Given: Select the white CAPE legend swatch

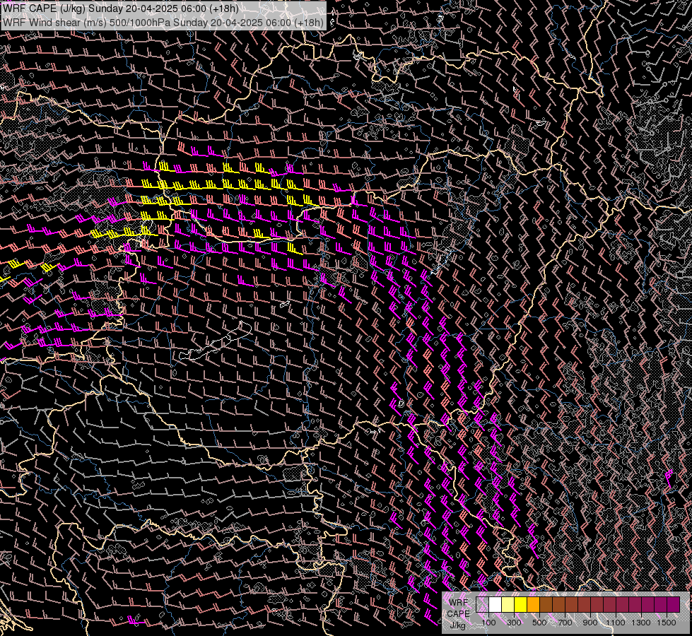Looking at the screenshot, I should pos(495,604).
